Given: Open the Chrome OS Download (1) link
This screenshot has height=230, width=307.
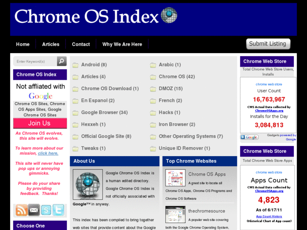Looking at the screenshot, I should 110,89.
